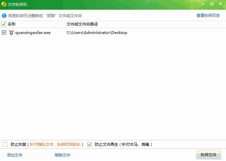The image size is (226, 161).
Task: Click the 彻底粉碎无法删除的 description text
Action: (x=45, y=16)
